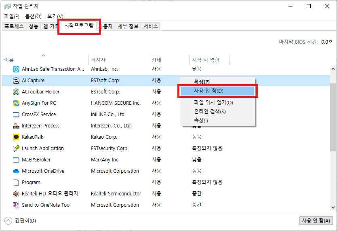This screenshot has height=231, width=337.
Task: Click the 사용 안 함(A) button
Action: [316, 220]
